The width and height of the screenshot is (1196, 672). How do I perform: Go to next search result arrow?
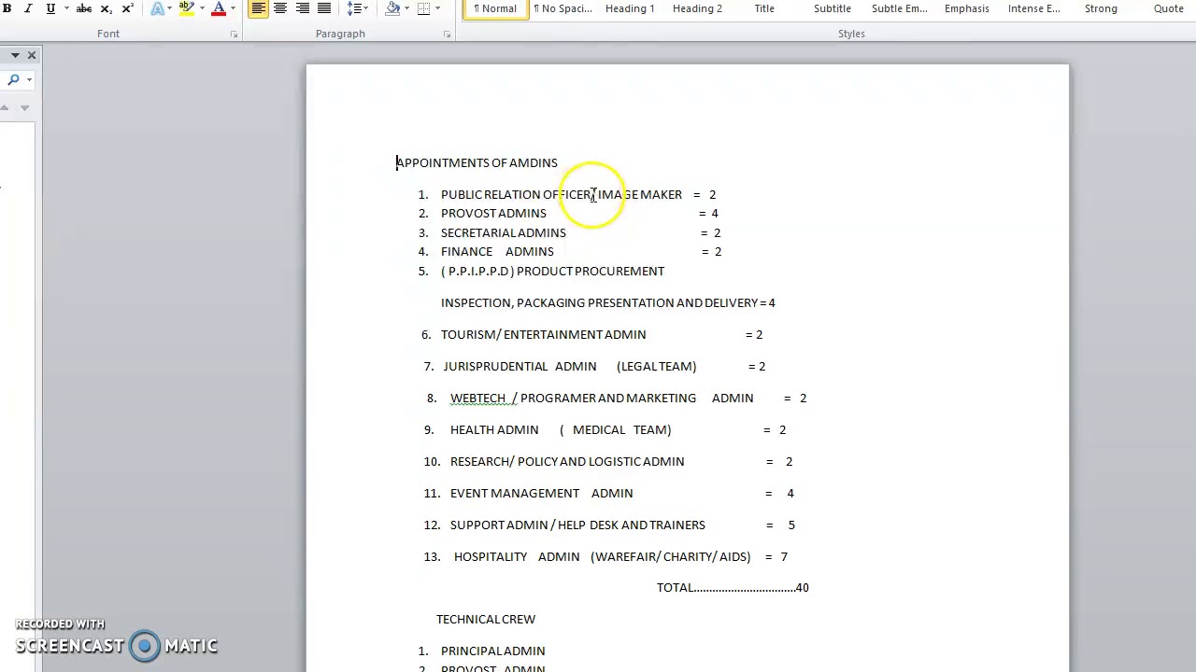point(24,107)
